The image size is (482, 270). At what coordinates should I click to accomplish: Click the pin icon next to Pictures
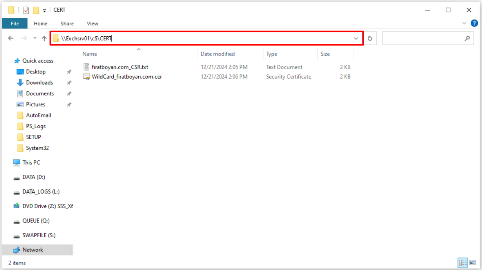pos(69,105)
